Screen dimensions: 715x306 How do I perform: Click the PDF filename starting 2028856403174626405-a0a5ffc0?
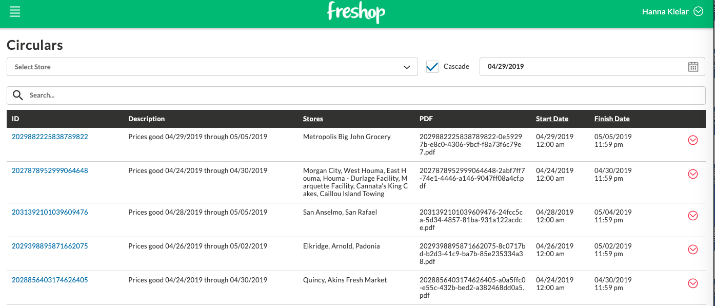[x=472, y=288]
